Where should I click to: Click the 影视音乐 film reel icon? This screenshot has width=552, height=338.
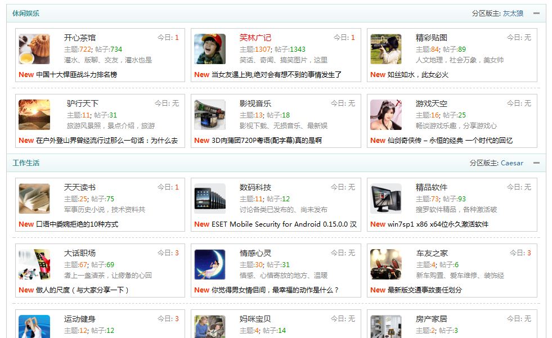click(x=210, y=115)
